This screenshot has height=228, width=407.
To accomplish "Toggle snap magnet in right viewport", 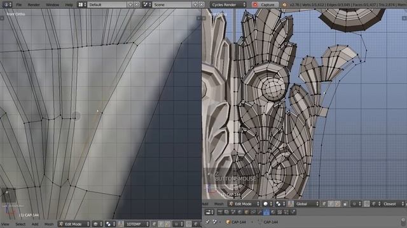I will (x=366, y=204).
